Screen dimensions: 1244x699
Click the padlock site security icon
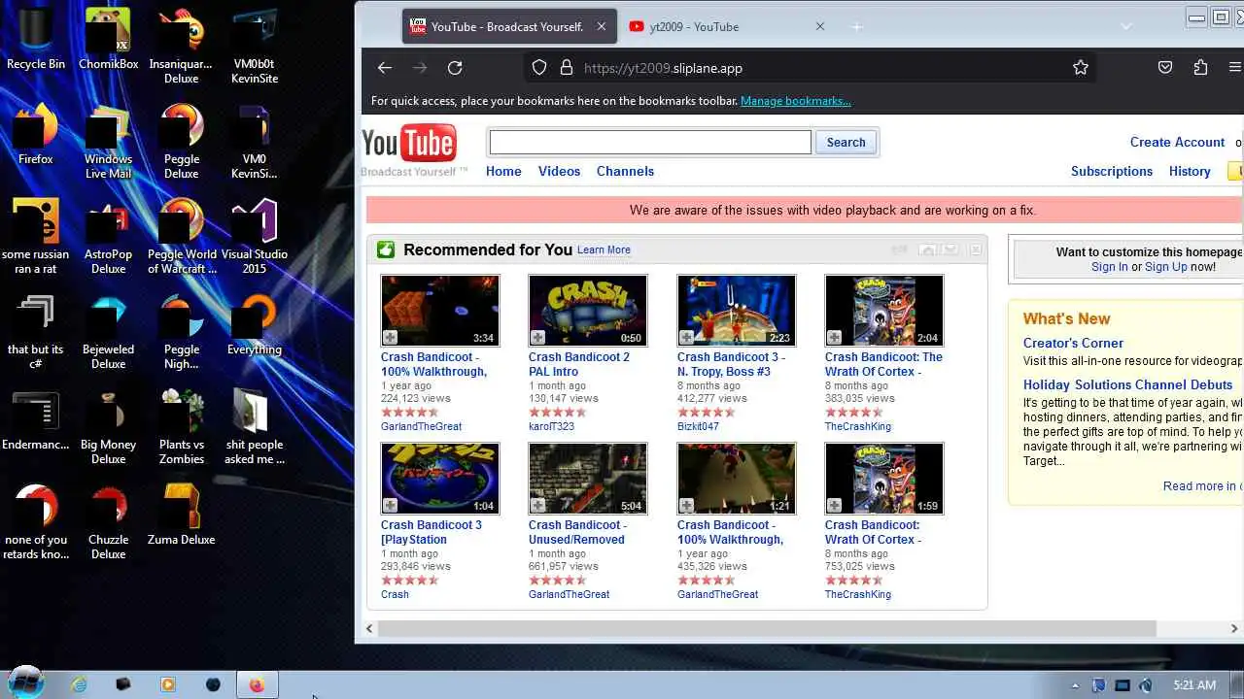tap(567, 68)
